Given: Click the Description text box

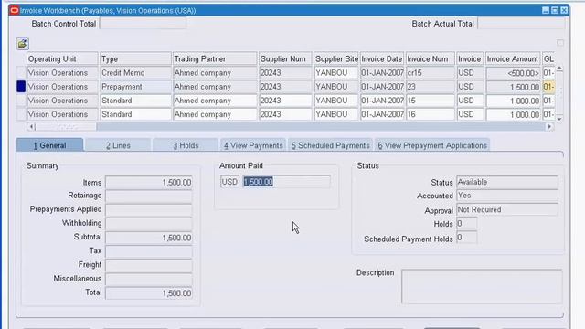Looking at the screenshot, I should (482, 287).
